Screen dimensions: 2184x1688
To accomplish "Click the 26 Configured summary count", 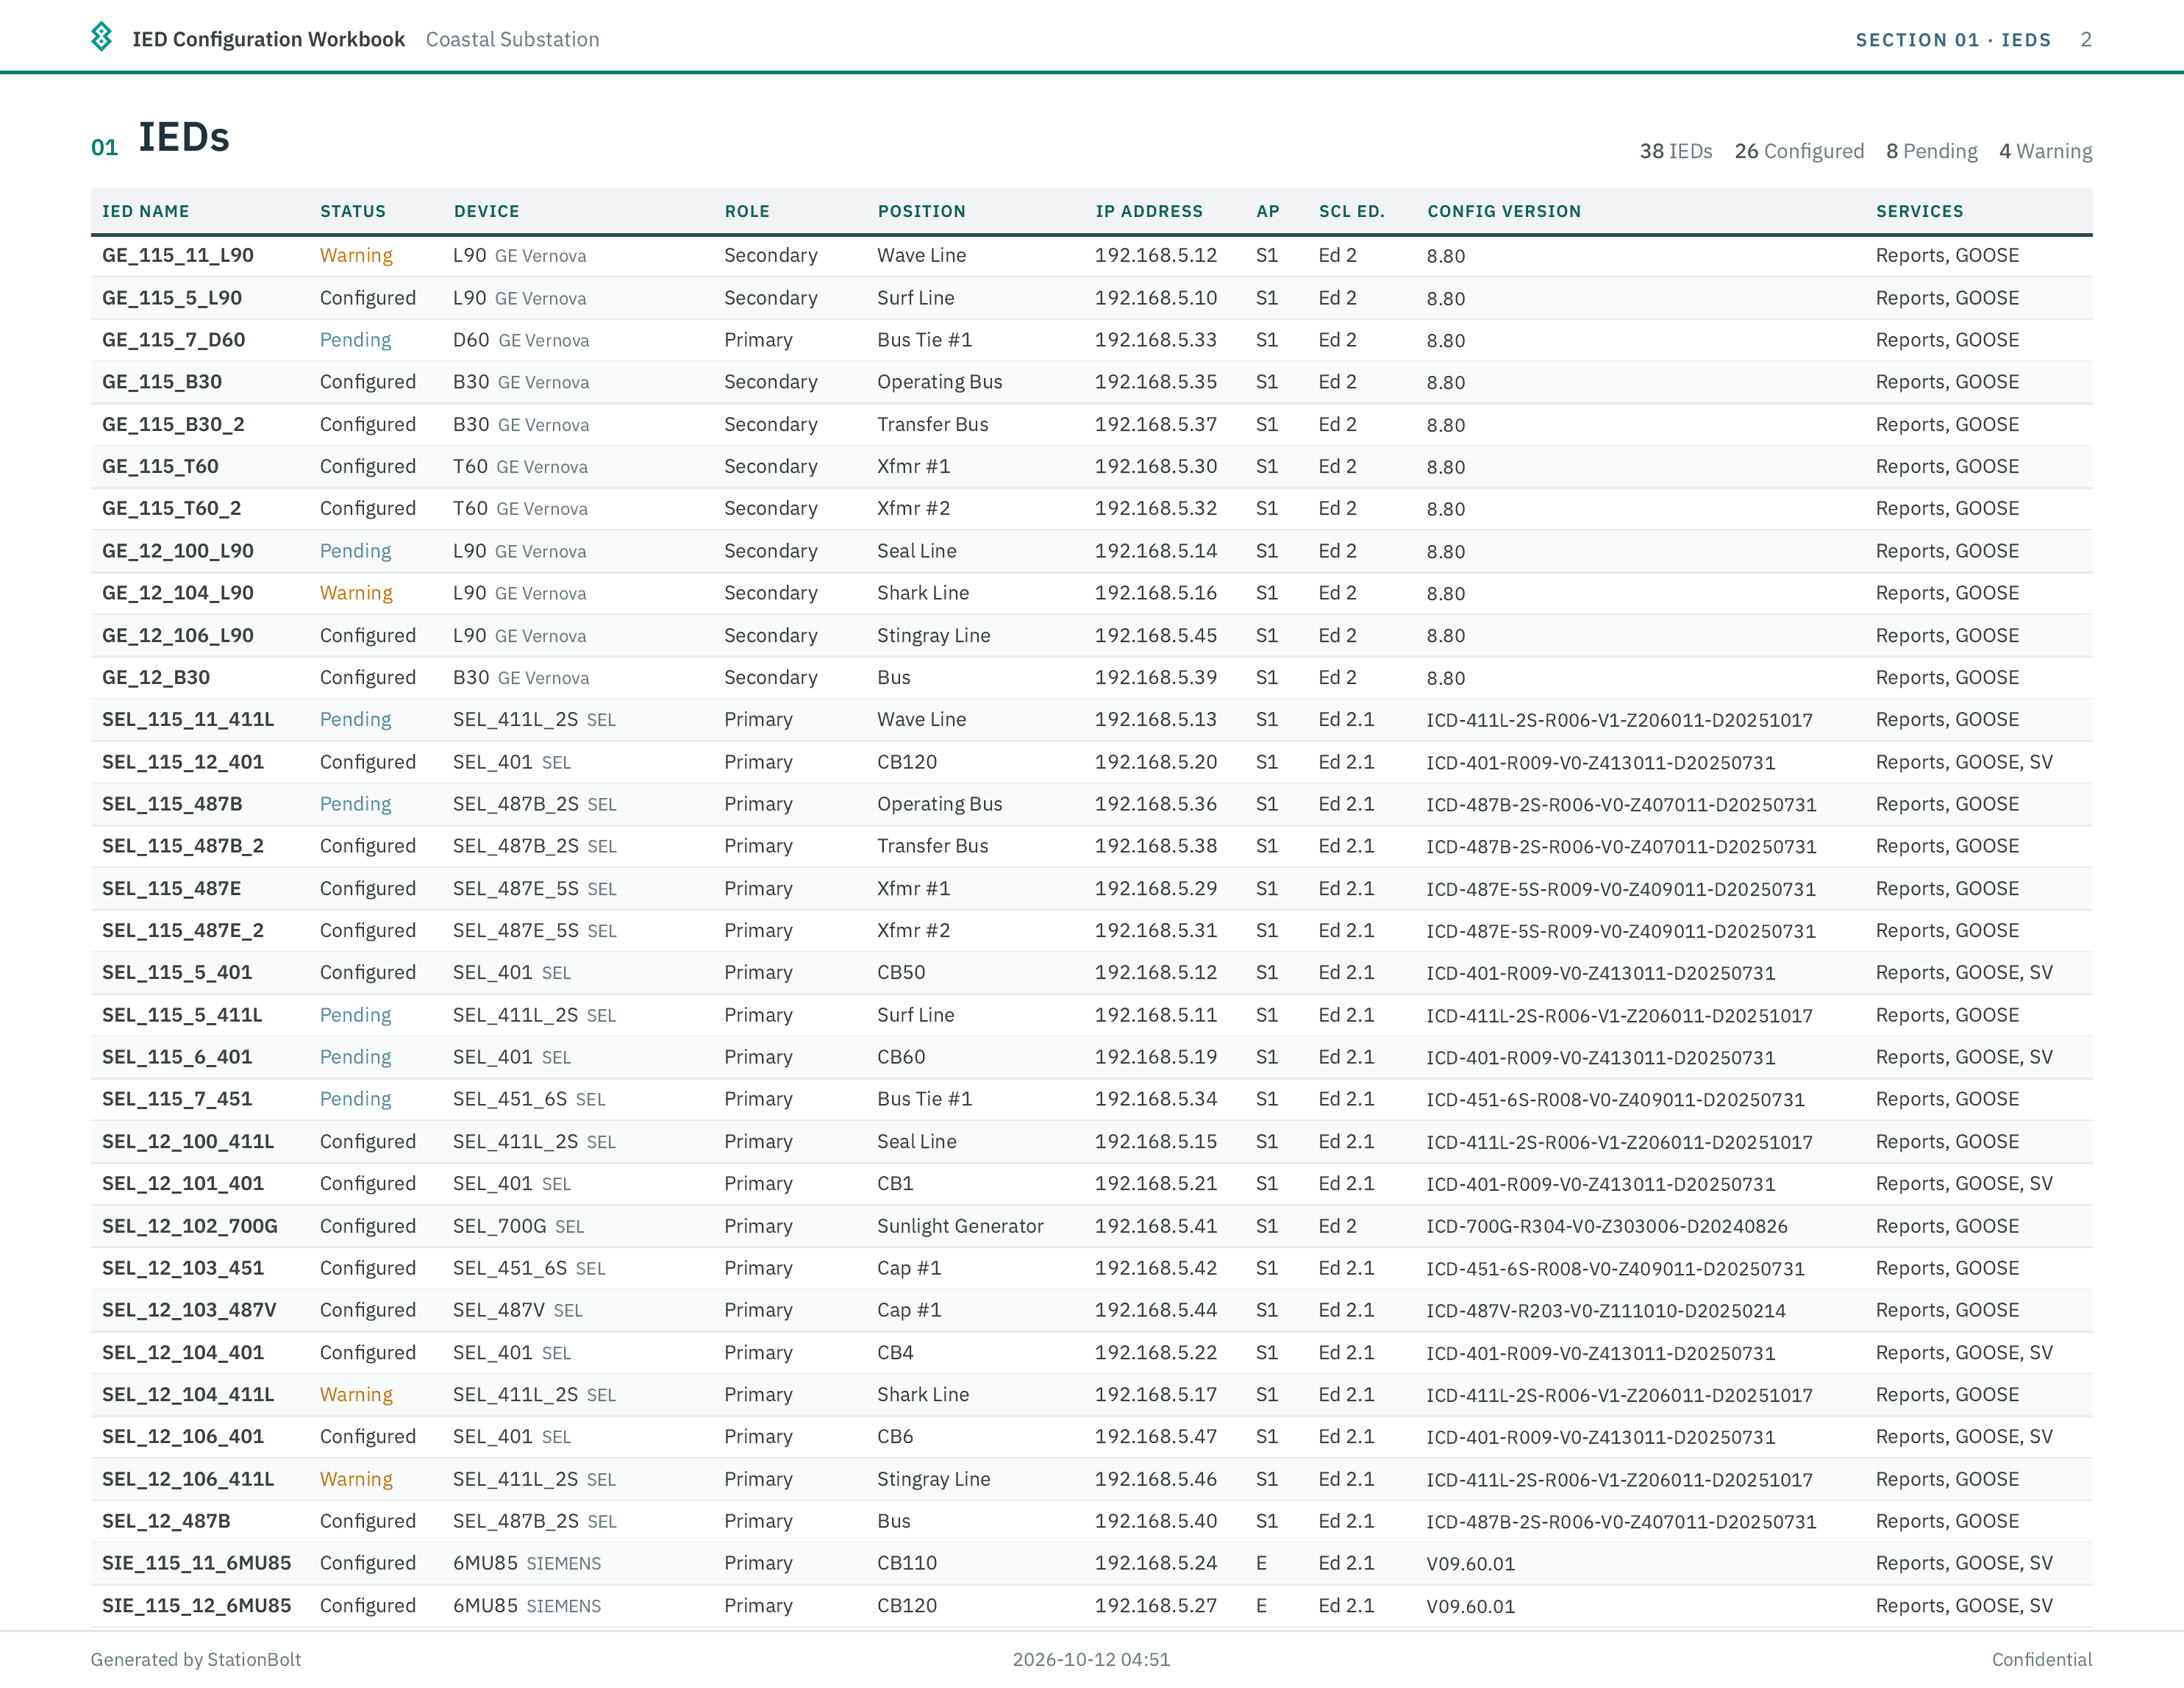I will 1799,151.
